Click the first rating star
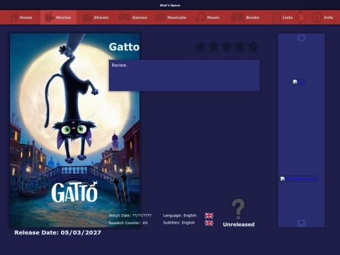This screenshot has width=340, height=255. tap(200, 47)
